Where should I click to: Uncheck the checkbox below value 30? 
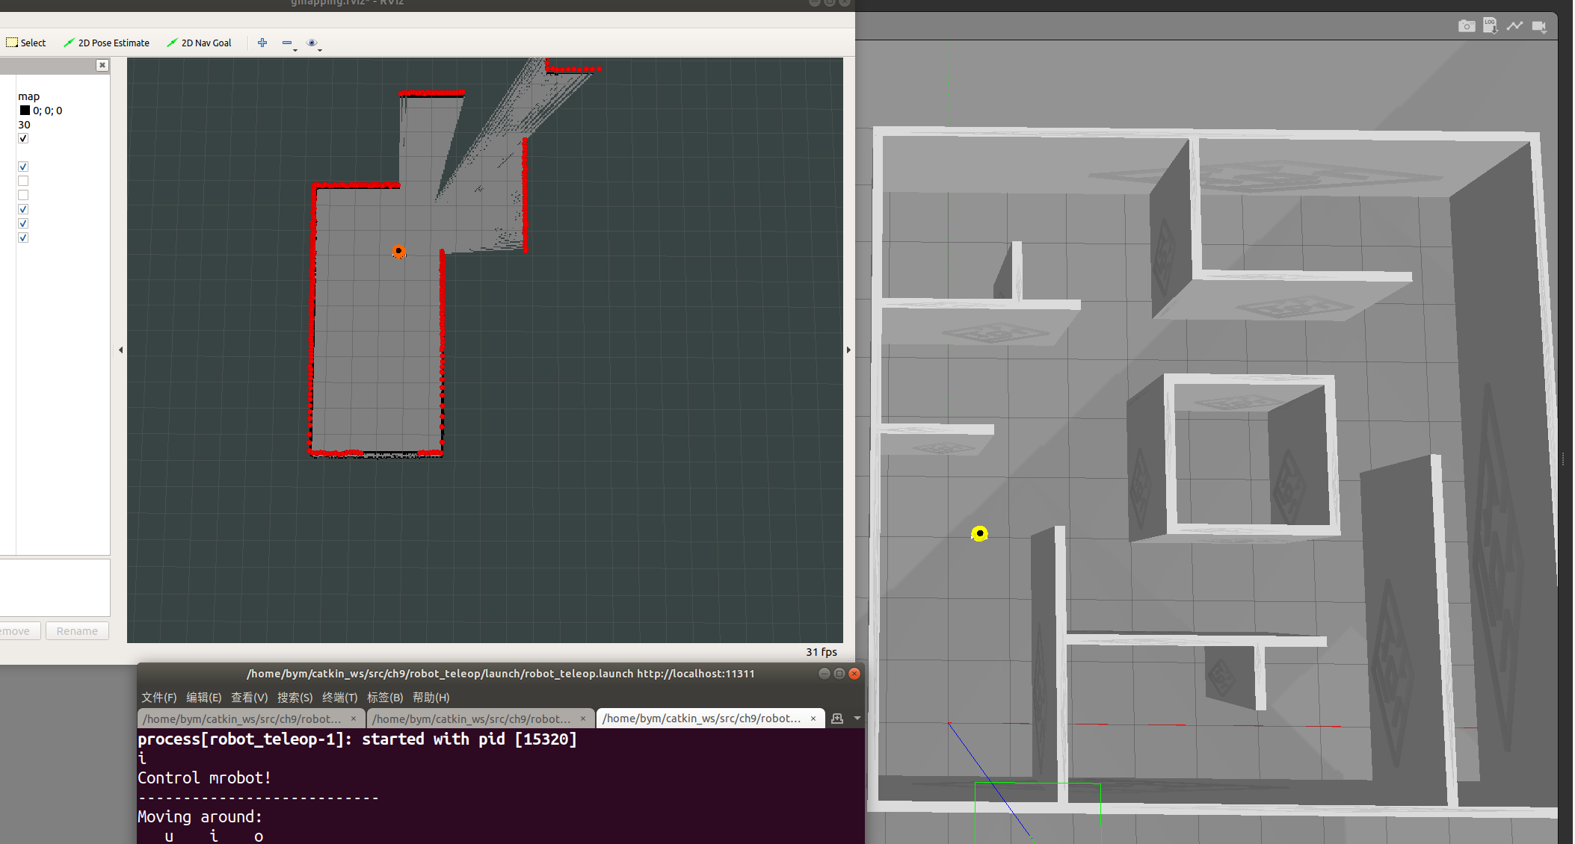pos(23,138)
